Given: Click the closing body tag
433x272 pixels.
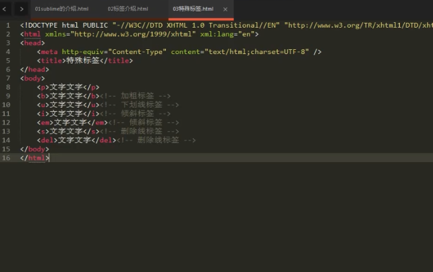Looking at the screenshot, I should [x=34, y=149].
